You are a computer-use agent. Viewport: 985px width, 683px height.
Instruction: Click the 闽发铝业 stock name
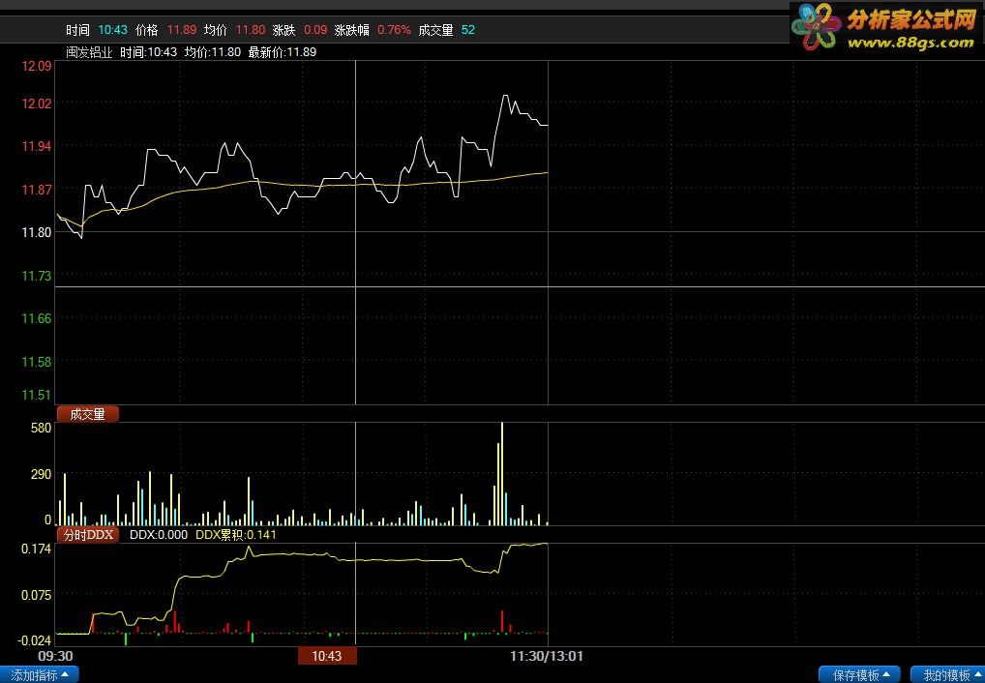(89, 52)
